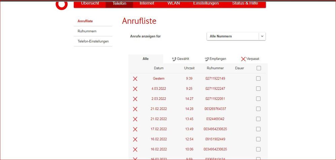Click the time 13:45
The image size is (336, 160).
tap(189, 119)
